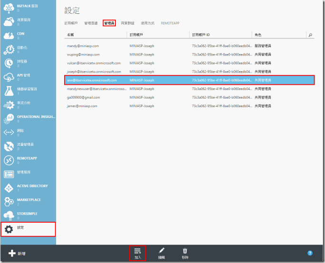Switch to the 管理員 tab
The width and height of the screenshot is (325, 263).
(x=109, y=23)
